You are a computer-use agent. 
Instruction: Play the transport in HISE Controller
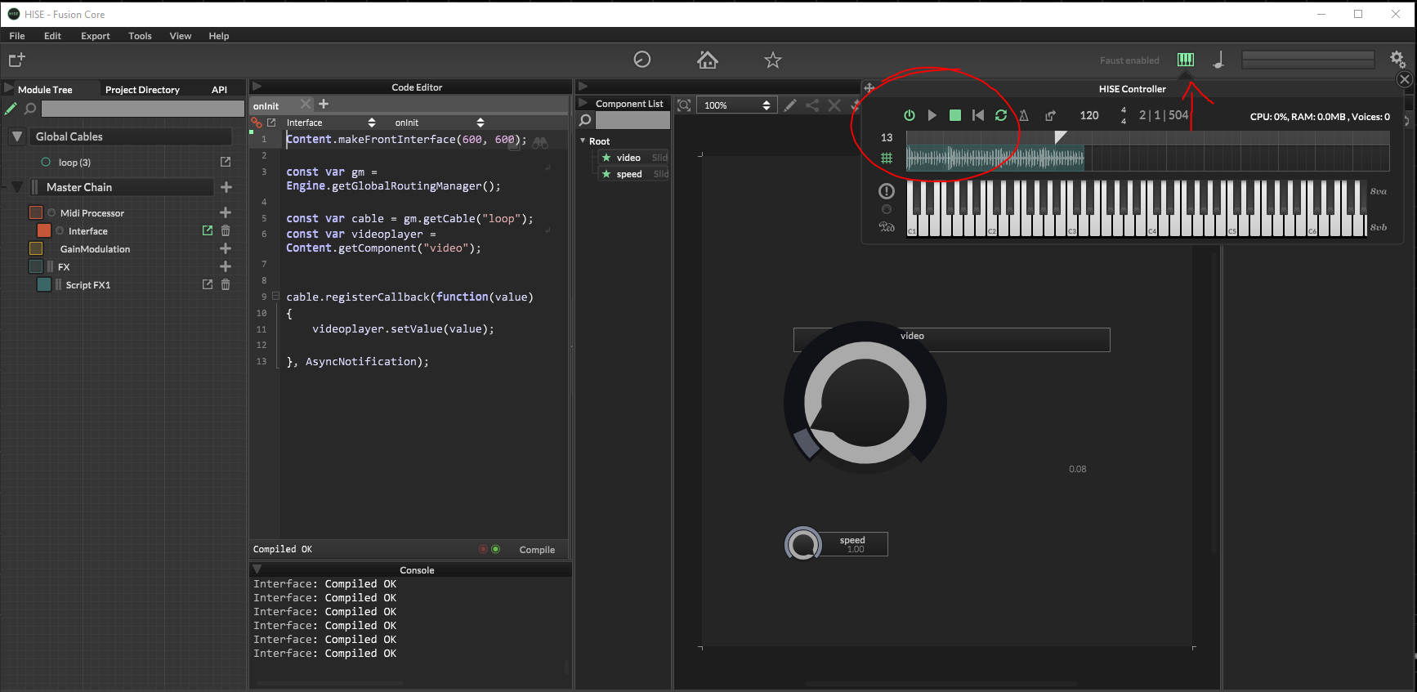[x=932, y=115]
